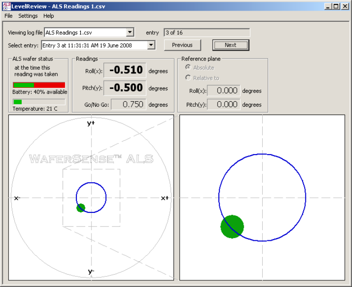Close the LevelReview window
This screenshot has height=287, width=352.
click(x=345, y=6)
